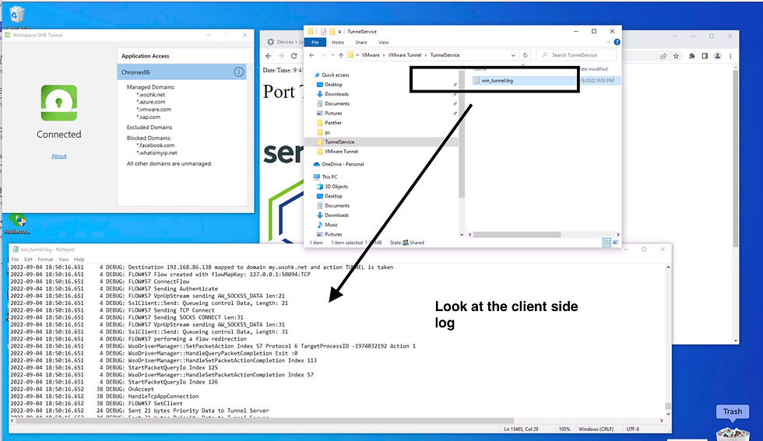The height and width of the screenshot is (441, 763).
Task: Click the Chrome page vertical scrollbar
Action: [x=735, y=158]
